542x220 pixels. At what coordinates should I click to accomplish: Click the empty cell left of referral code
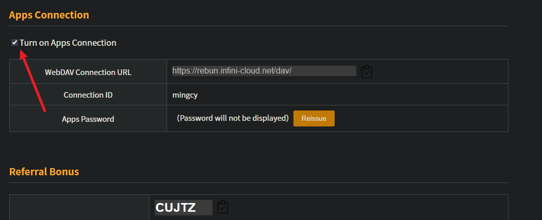pyautogui.click(x=79, y=207)
